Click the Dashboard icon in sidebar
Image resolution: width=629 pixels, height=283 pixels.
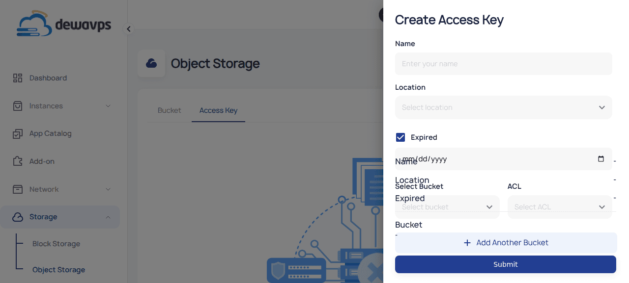tap(18, 77)
